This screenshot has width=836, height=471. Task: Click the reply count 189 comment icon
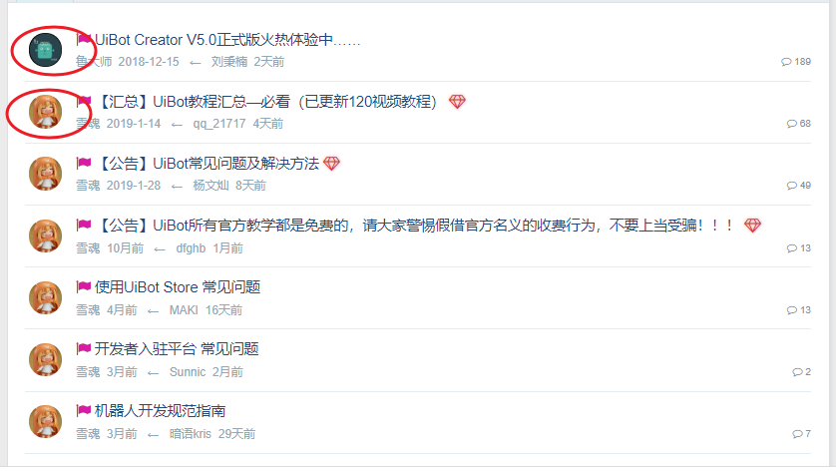tap(786, 62)
